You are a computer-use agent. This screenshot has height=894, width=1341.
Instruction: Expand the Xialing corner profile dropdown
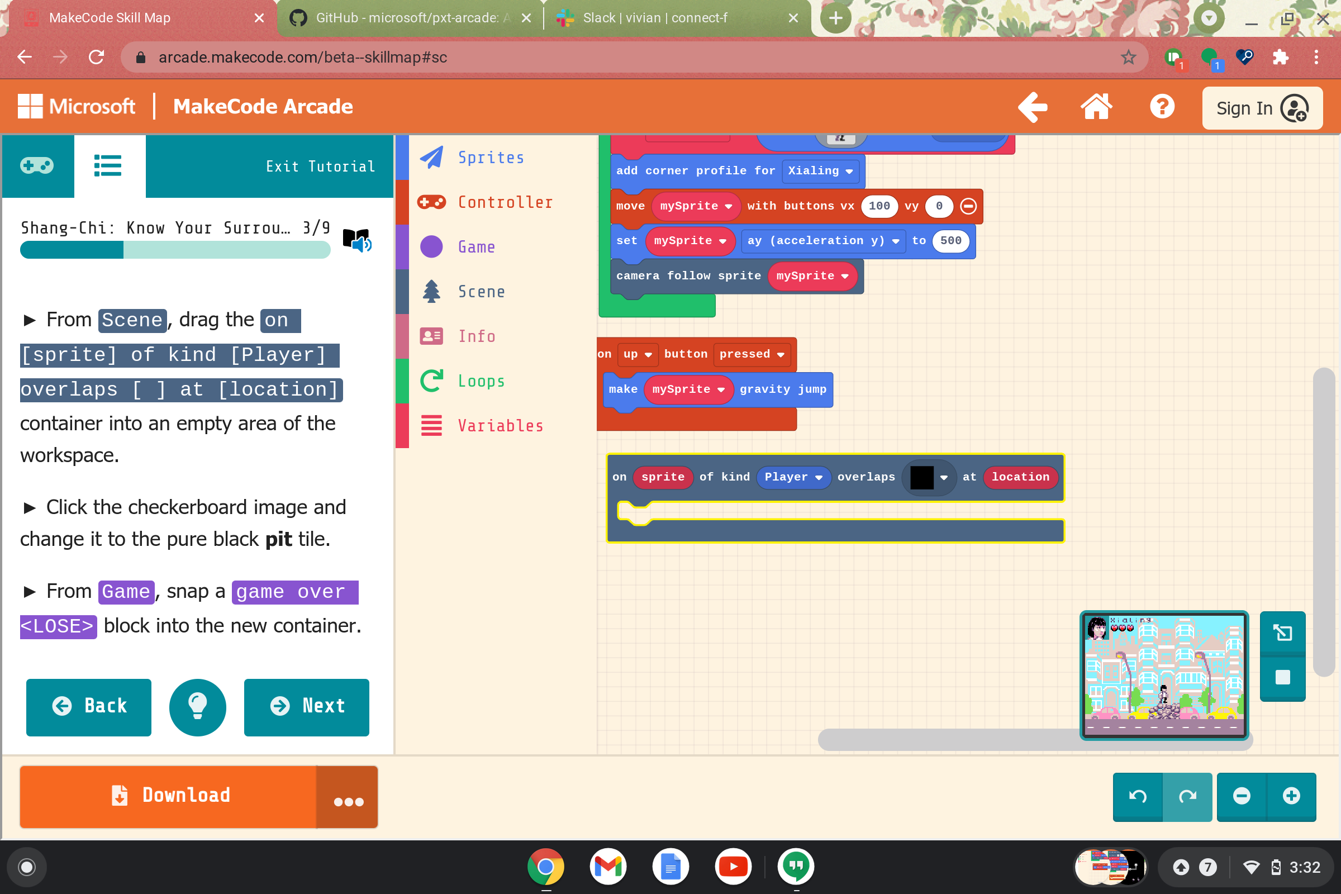coord(820,170)
